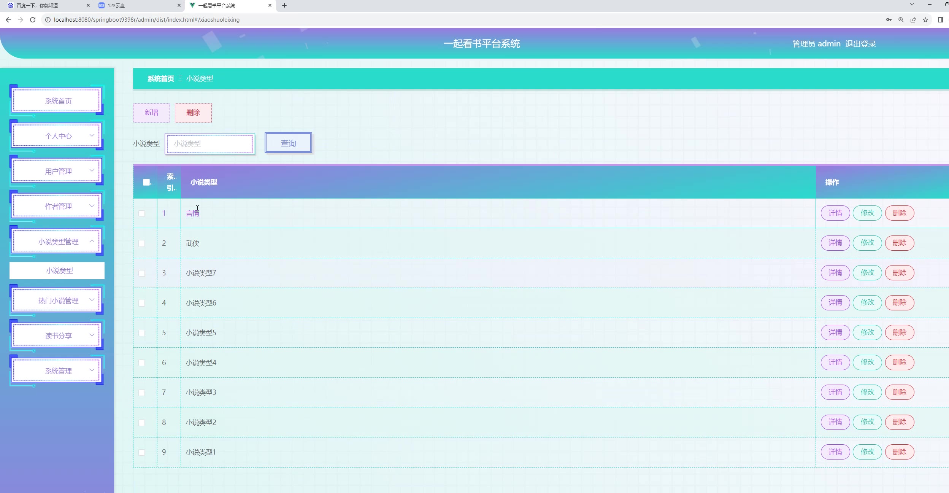This screenshot has width=949, height=493.
Task: Click the password key icon in the address bar
Action: (x=889, y=20)
